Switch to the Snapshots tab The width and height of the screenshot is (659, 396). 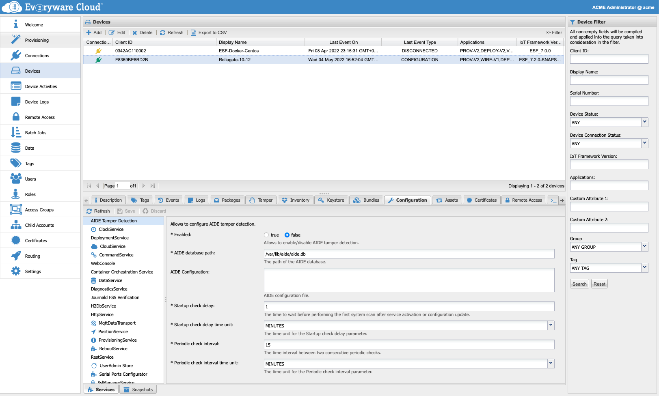tap(138, 390)
